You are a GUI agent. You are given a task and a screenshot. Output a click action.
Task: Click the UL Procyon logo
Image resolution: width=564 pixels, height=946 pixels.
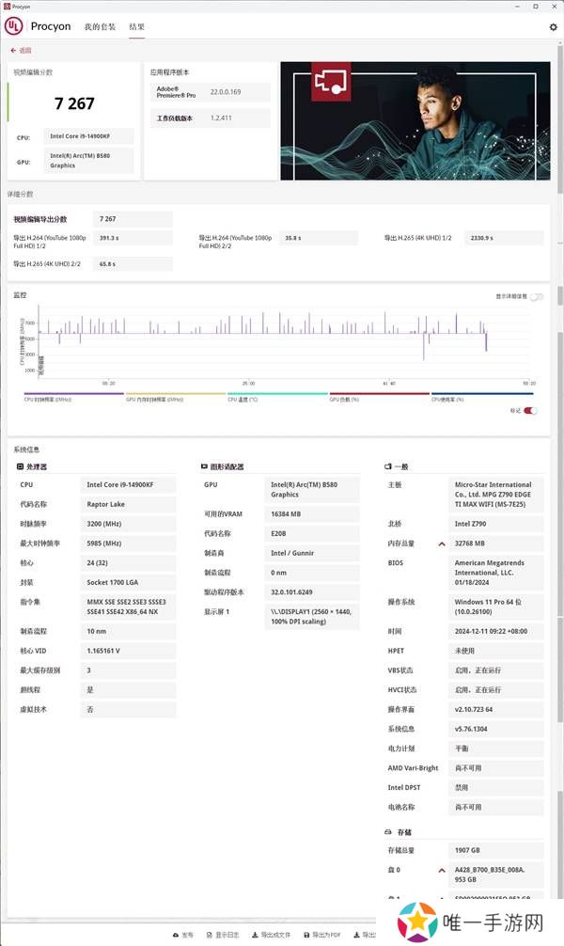click(14, 26)
